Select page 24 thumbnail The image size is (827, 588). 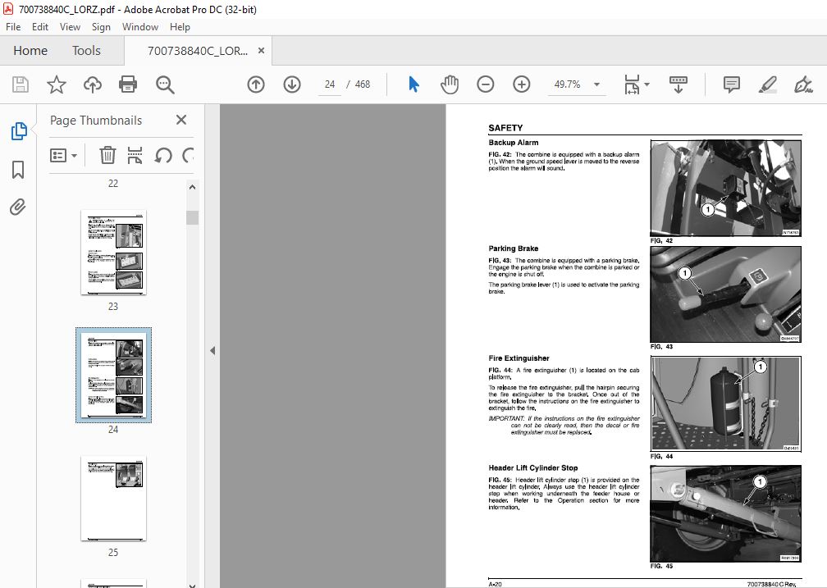tap(113, 375)
